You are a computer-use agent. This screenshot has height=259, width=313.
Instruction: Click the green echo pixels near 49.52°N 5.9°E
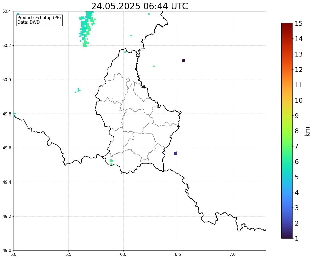pos(112,162)
